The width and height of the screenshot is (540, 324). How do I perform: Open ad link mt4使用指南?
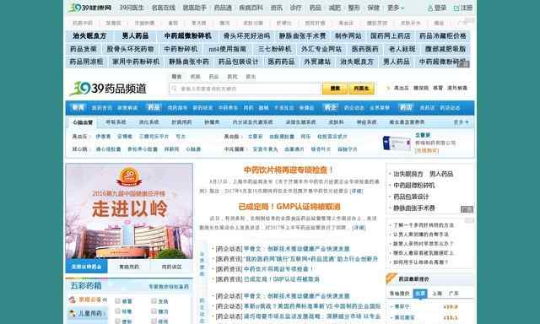click(227, 49)
